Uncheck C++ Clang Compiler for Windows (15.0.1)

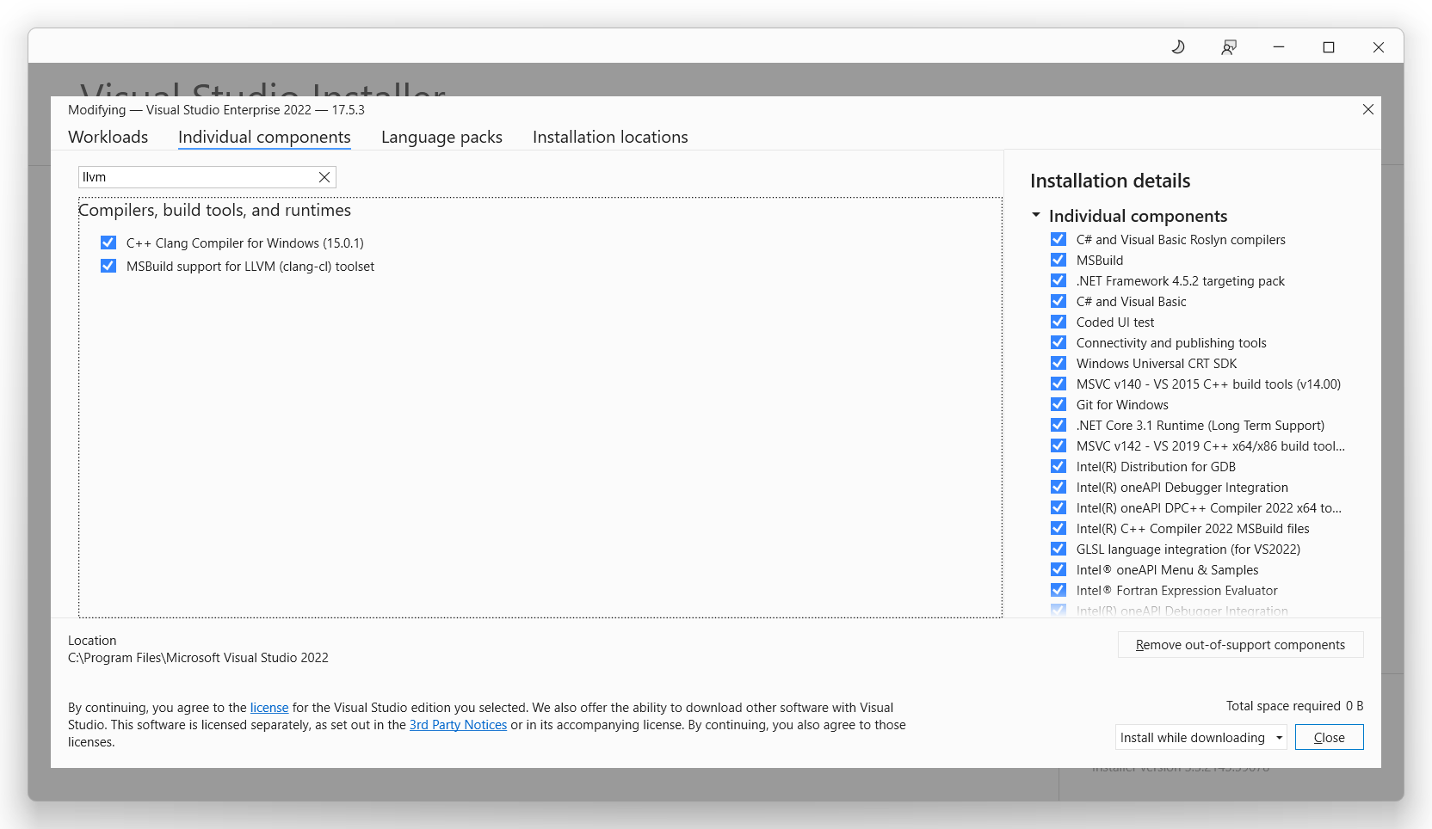pos(108,243)
